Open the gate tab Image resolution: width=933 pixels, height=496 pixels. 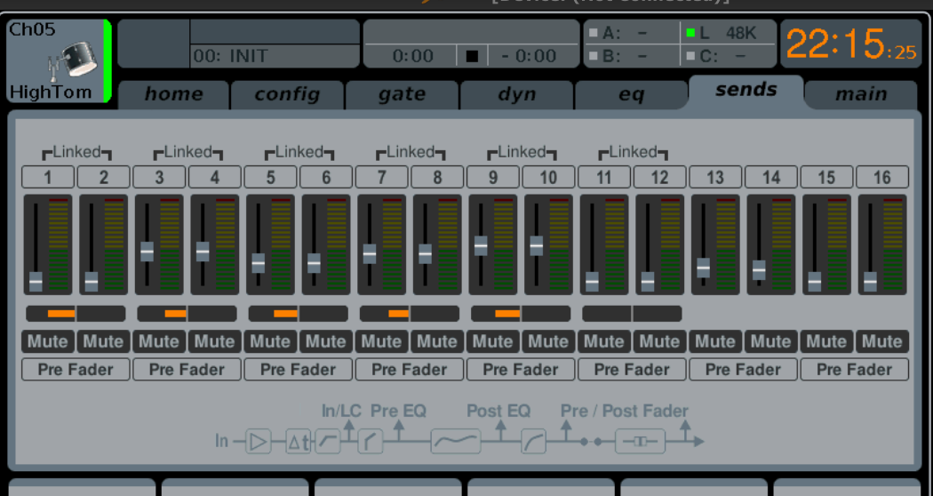pyautogui.click(x=403, y=95)
